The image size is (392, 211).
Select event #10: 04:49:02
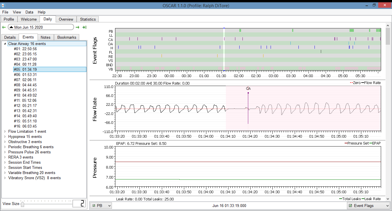click(25, 95)
